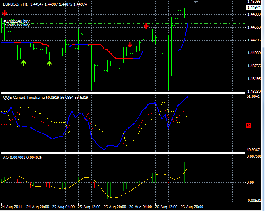Select the leftmost green up arrow
Screen dimensions: 265x211
point(24,63)
